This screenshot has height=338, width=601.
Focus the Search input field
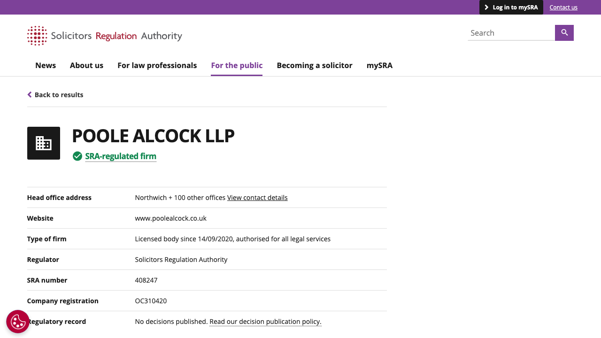click(511, 33)
